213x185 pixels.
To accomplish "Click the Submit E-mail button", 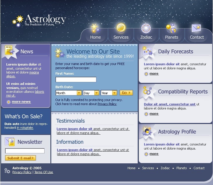I will point(20,158).
